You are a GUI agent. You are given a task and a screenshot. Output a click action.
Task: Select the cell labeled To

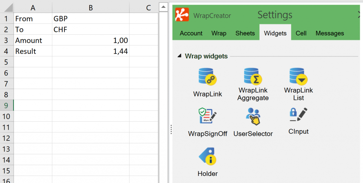tap(33, 29)
